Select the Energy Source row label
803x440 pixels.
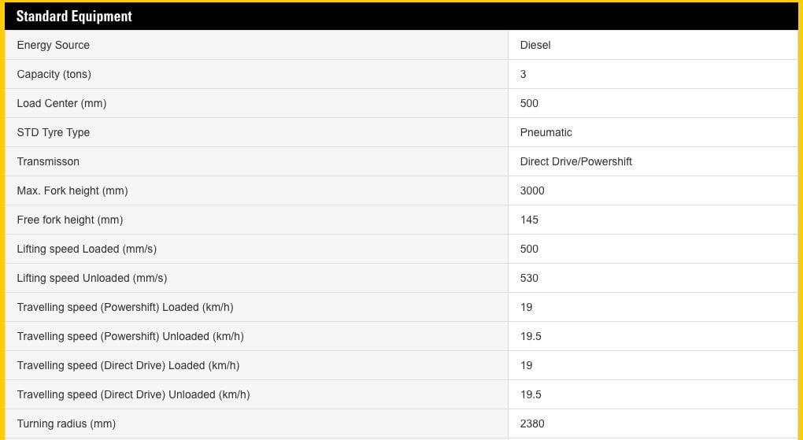[54, 45]
